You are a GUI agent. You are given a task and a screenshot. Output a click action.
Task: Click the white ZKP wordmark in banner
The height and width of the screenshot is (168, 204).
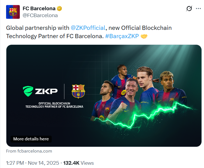(46, 91)
